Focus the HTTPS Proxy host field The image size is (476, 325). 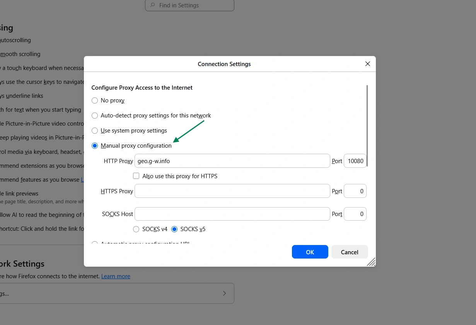click(x=232, y=191)
